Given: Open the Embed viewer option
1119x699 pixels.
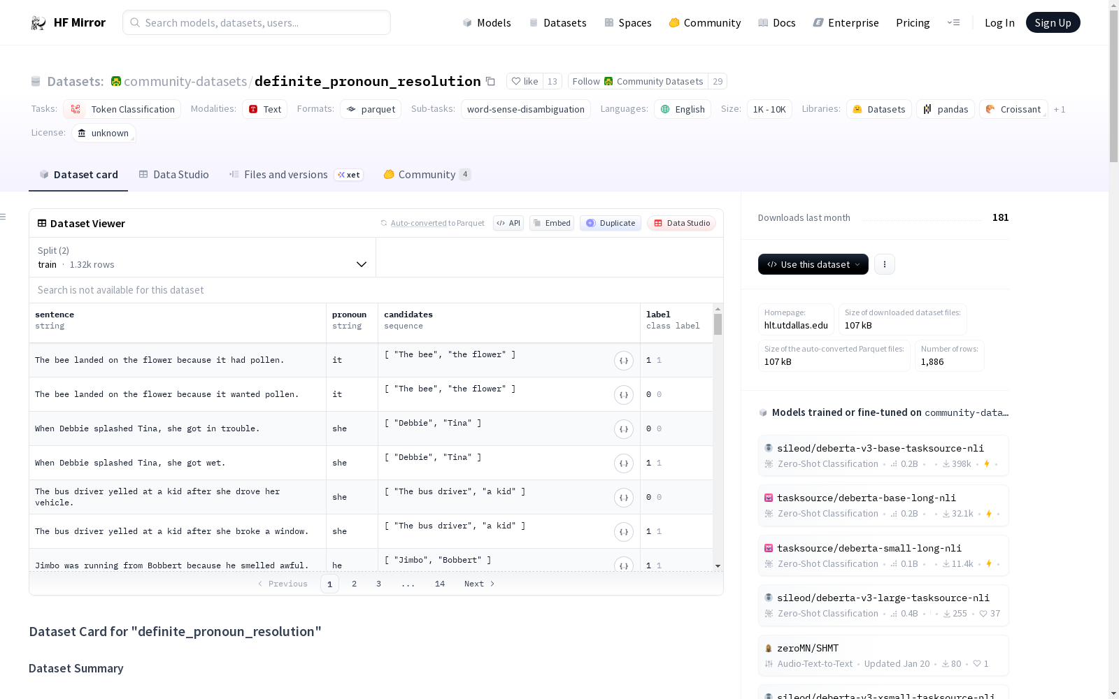Looking at the screenshot, I should coord(551,224).
